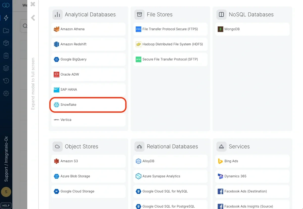The image size is (303, 209).
Task: Select the Amazon Athena connection
Action: 88,29
